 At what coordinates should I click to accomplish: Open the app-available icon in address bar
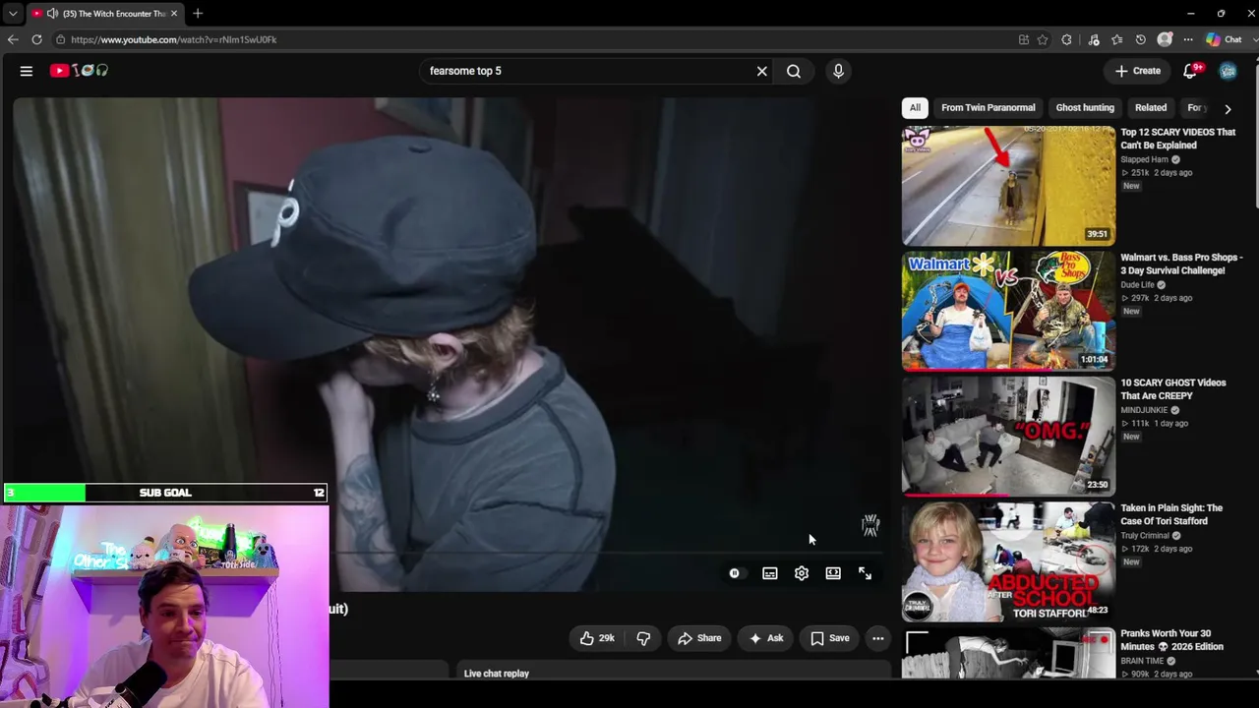pyautogui.click(x=1023, y=39)
